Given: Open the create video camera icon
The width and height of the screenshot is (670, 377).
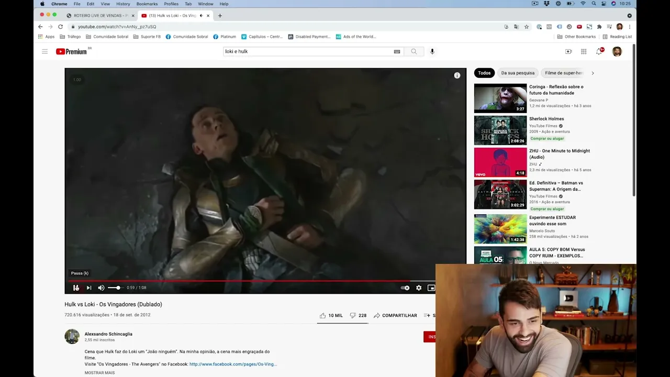Looking at the screenshot, I should click(x=568, y=51).
